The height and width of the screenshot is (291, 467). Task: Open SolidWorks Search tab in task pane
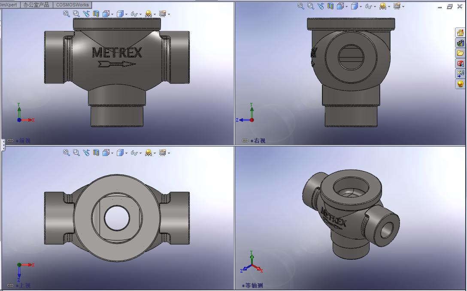point(460,63)
